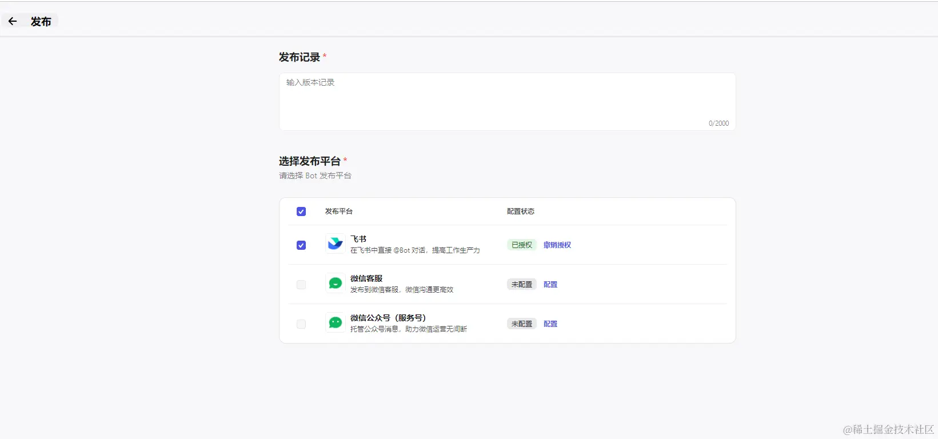938x439 pixels.
Task: Click the 已授权 status tag
Action: (522, 245)
